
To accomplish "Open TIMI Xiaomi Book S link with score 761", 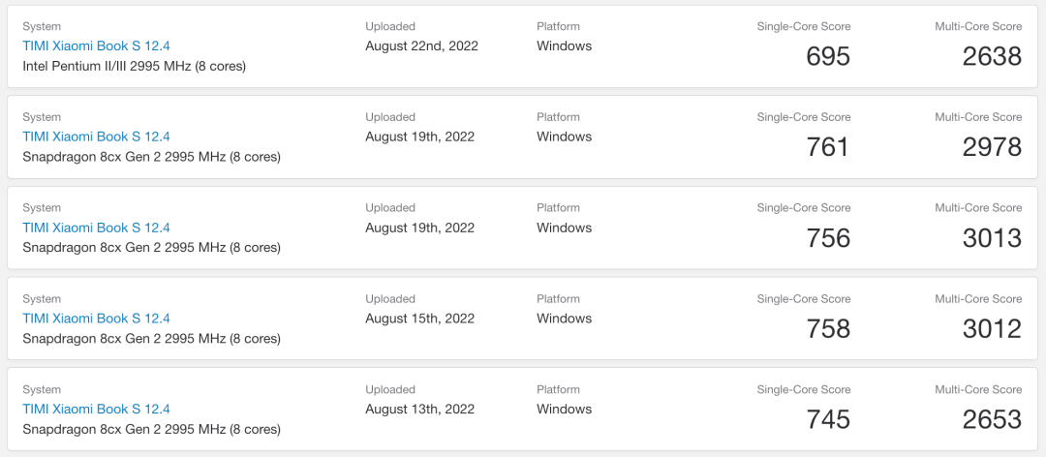I will 96,137.
